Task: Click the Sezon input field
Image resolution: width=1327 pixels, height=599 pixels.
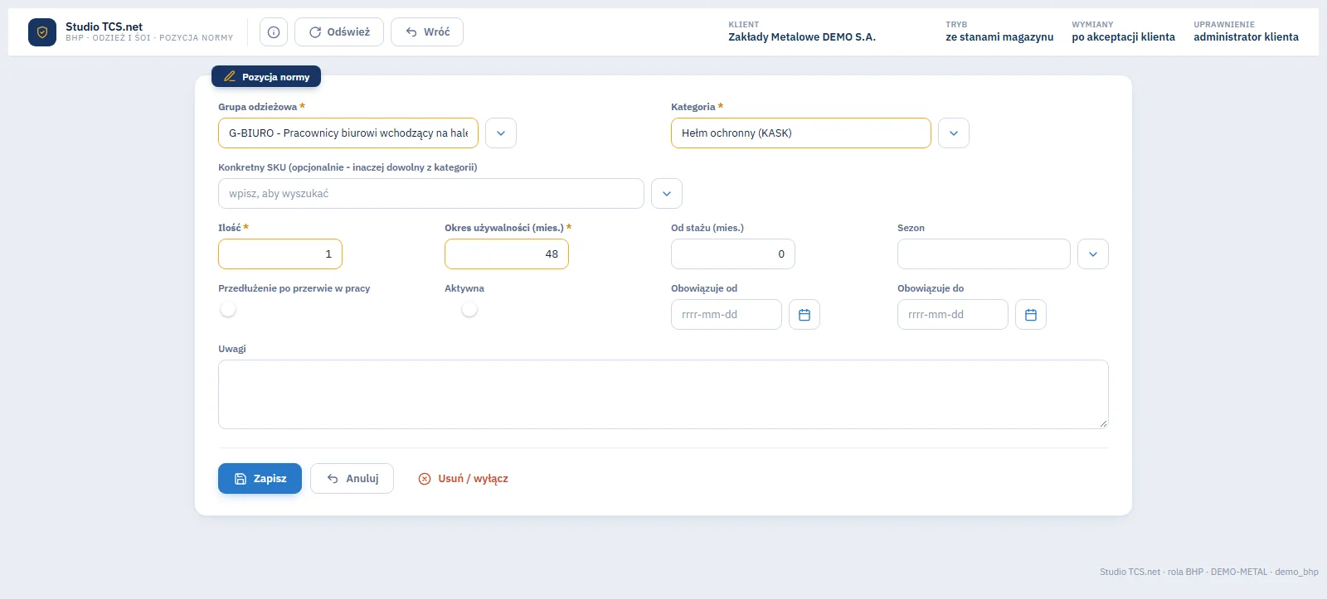Action: click(x=984, y=254)
